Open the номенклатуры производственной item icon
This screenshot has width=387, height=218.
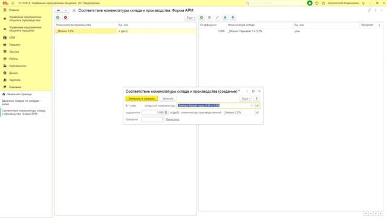point(258,113)
